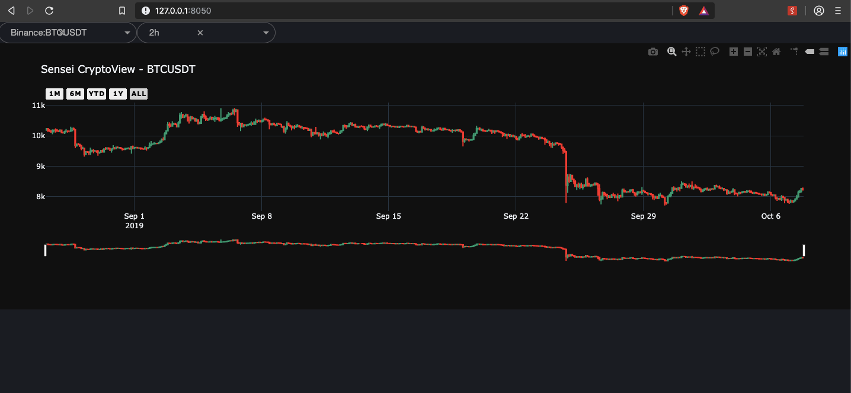Toggle the Zoom mode magnifier tool
Screen dimensions: 851x393
click(671, 52)
